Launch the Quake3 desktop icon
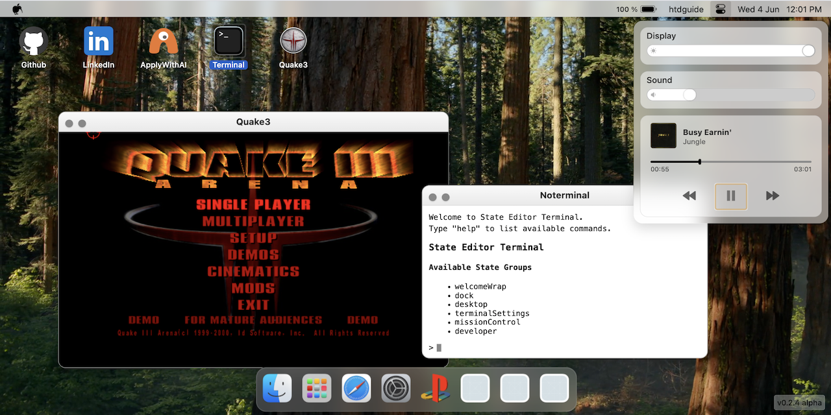This screenshot has height=415, width=831. pyautogui.click(x=293, y=42)
